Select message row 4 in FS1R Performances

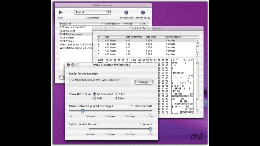tap(146, 51)
